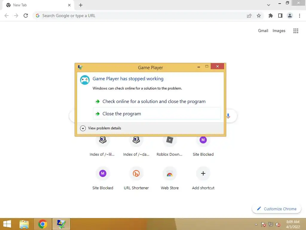Image resolution: width=306 pixels, height=230 pixels.
Task: Open the Gmail link
Action: pyautogui.click(x=263, y=31)
